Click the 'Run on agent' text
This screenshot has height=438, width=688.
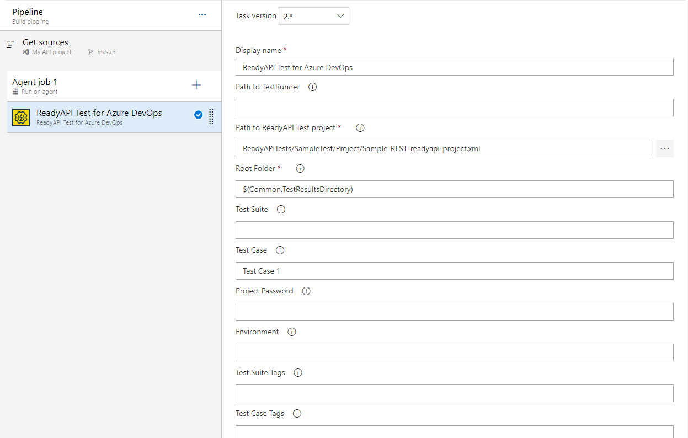(40, 92)
